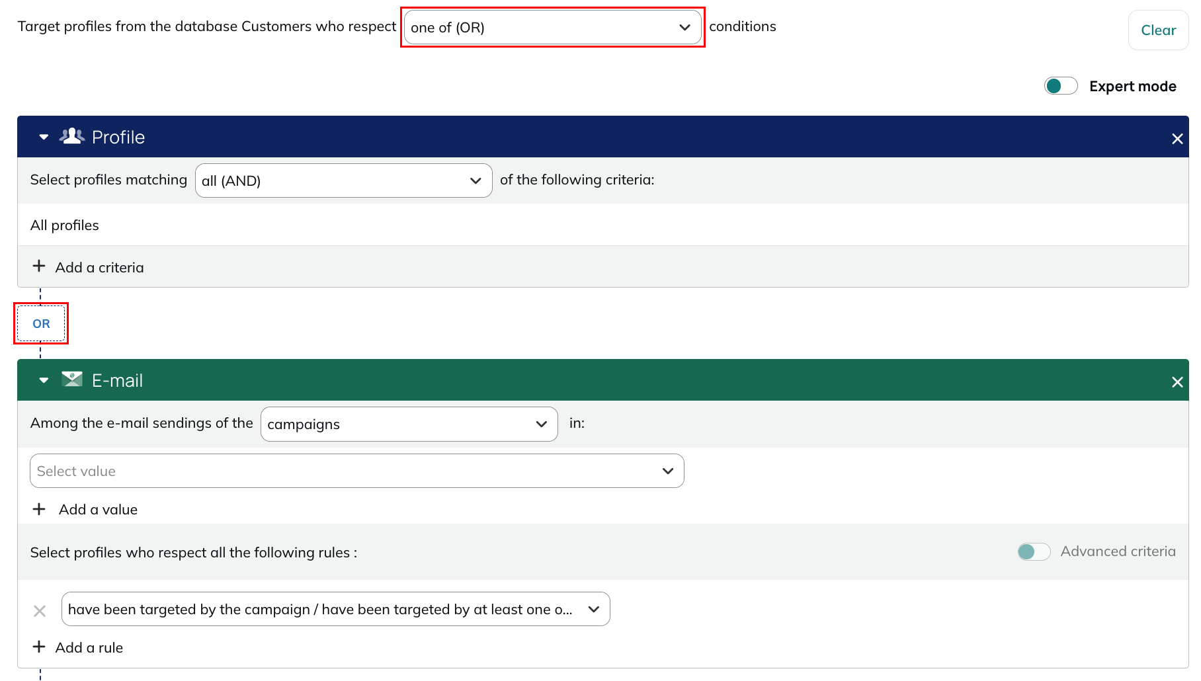Click 'Add a criteria' label
Viewport: 1201px width, 681px height.
[x=99, y=267]
